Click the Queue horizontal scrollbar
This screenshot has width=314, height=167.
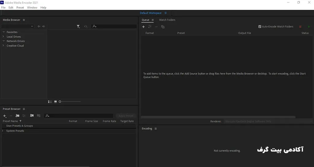tap(218, 117)
